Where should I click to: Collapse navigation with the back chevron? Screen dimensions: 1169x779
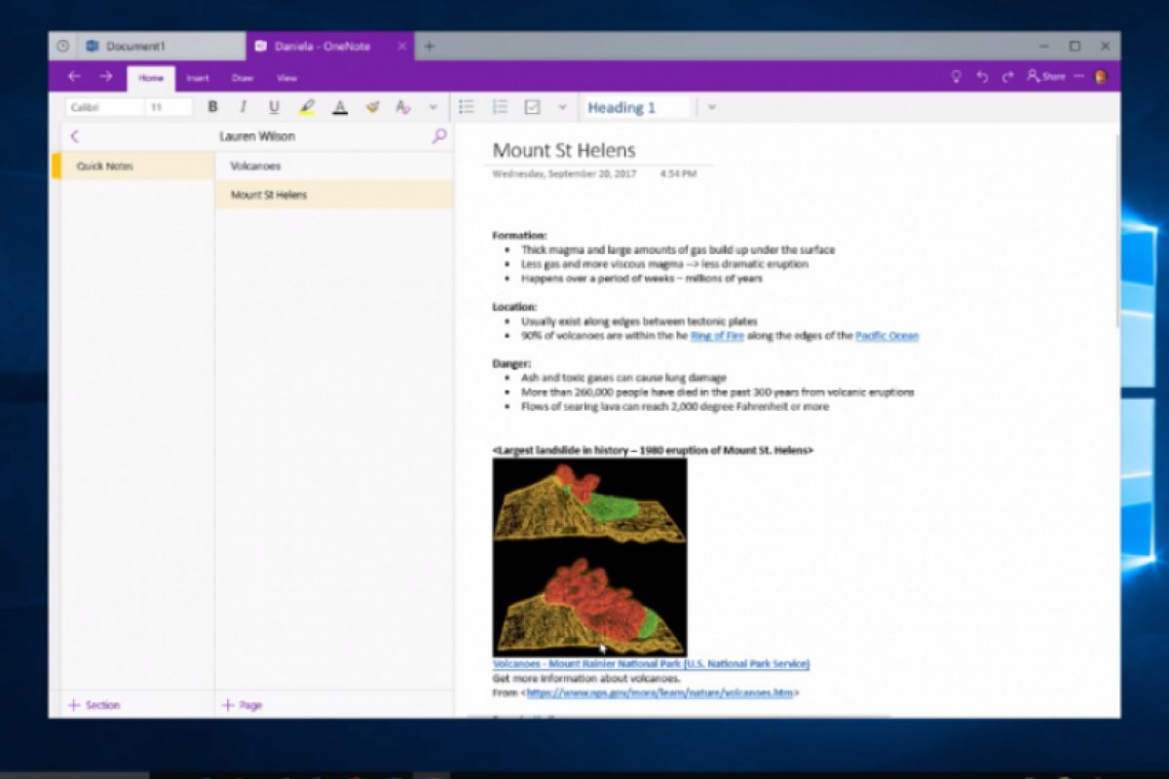point(74,137)
